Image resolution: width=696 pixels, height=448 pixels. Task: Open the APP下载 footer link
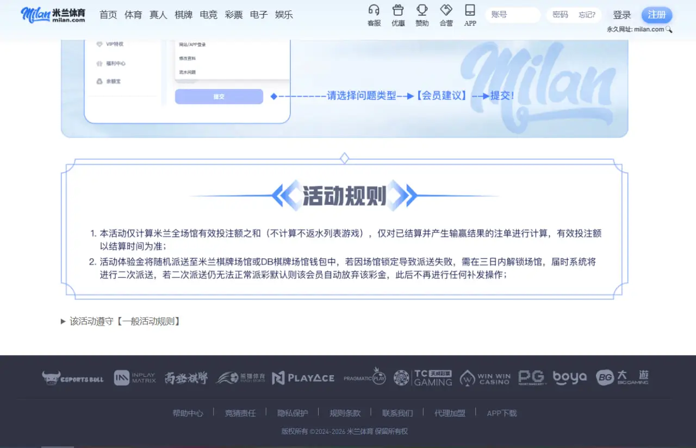[502, 413]
